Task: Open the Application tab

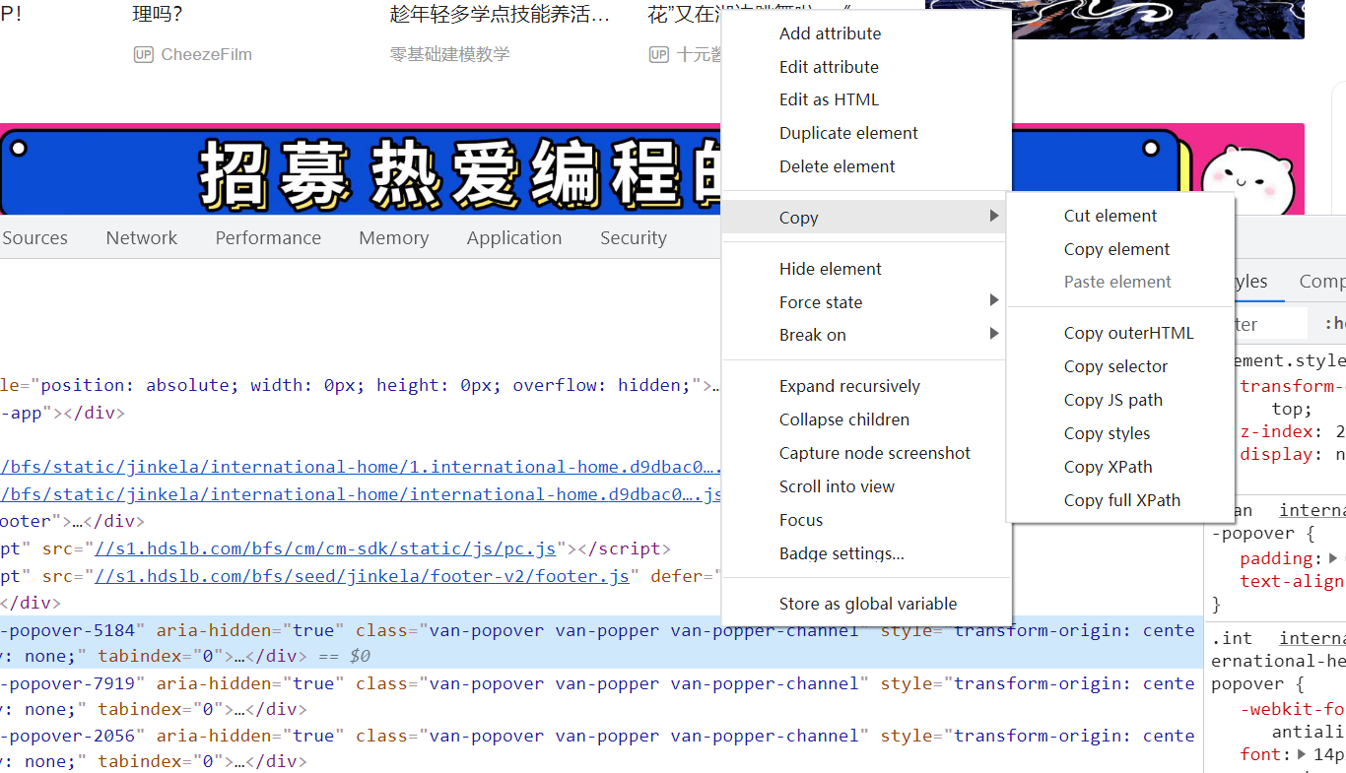Action: tap(514, 237)
